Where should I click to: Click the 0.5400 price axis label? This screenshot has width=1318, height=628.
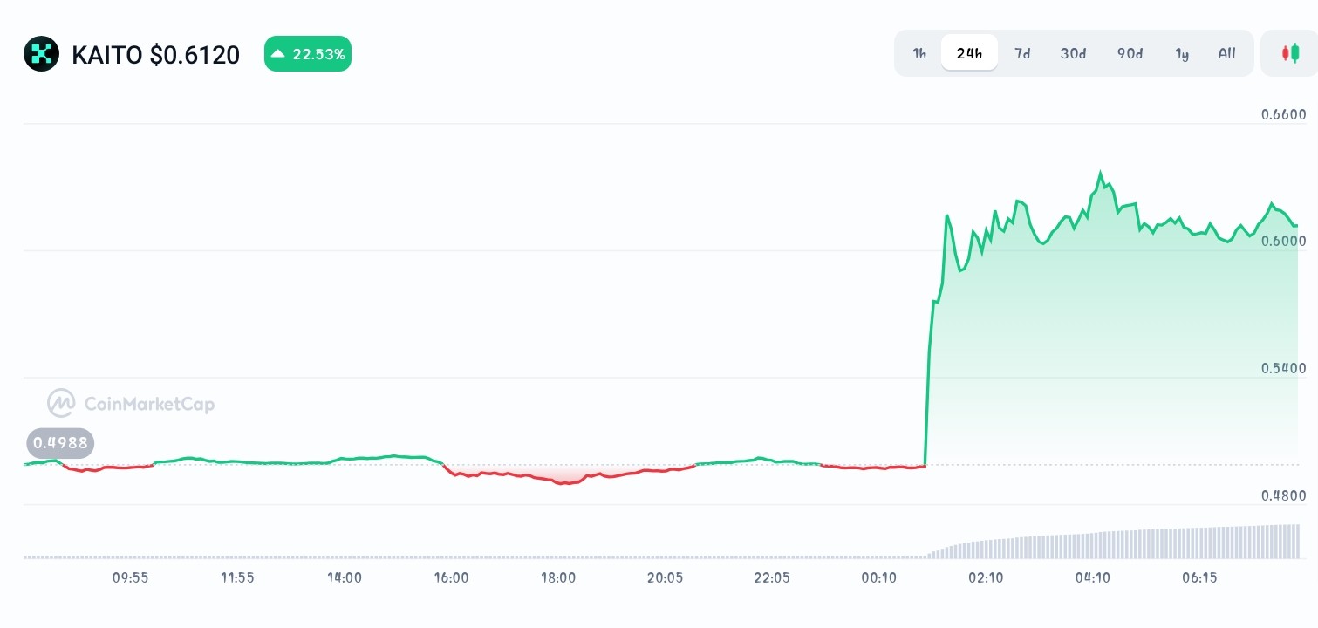coord(1283,368)
